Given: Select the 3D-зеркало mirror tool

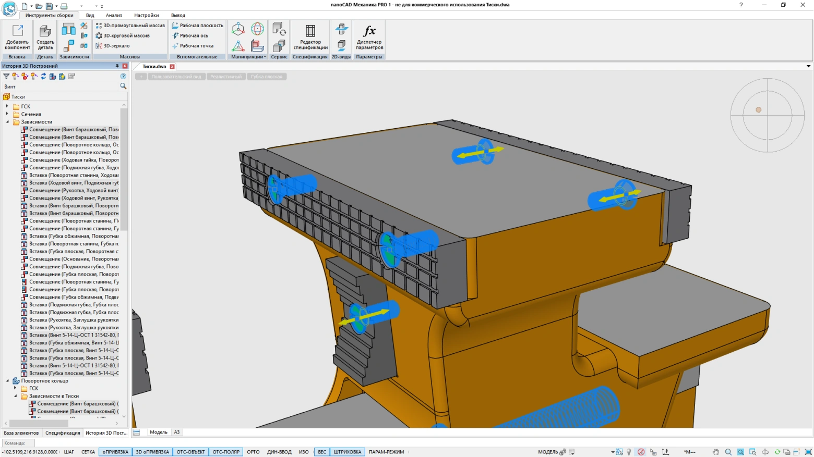Looking at the screenshot, I should pos(113,46).
